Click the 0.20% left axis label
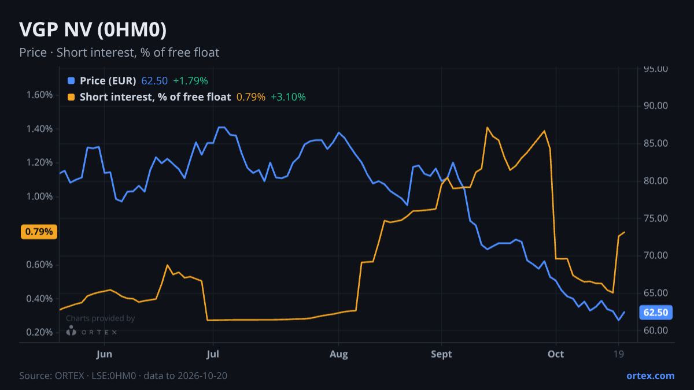This screenshot has width=694, height=390. [39, 332]
